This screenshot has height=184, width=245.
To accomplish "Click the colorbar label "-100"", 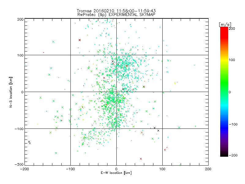I will tap(233, 124).
